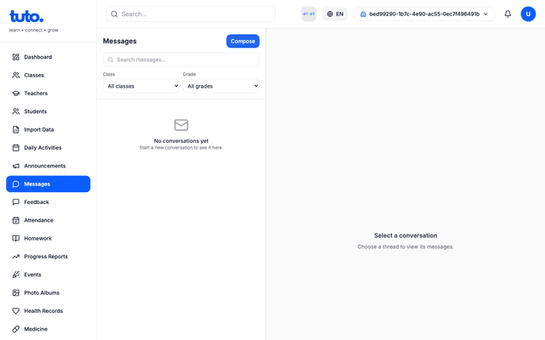The image size is (545, 340).
Task: Open the user avatar U menu
Action: click(528, 14)
